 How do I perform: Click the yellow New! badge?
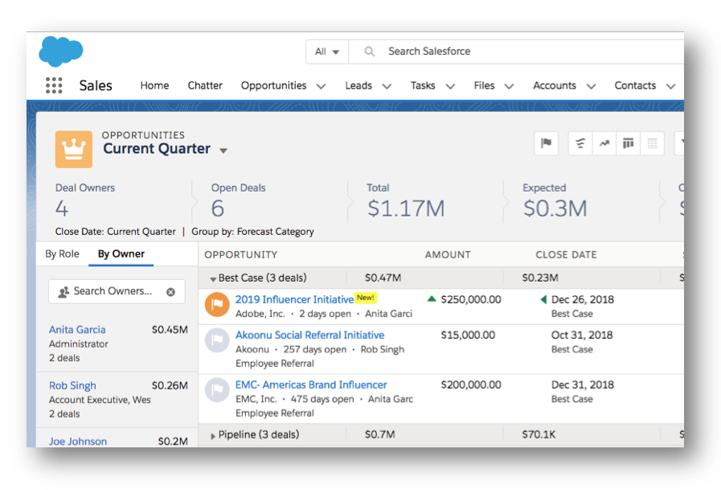[x=366, y=298]
